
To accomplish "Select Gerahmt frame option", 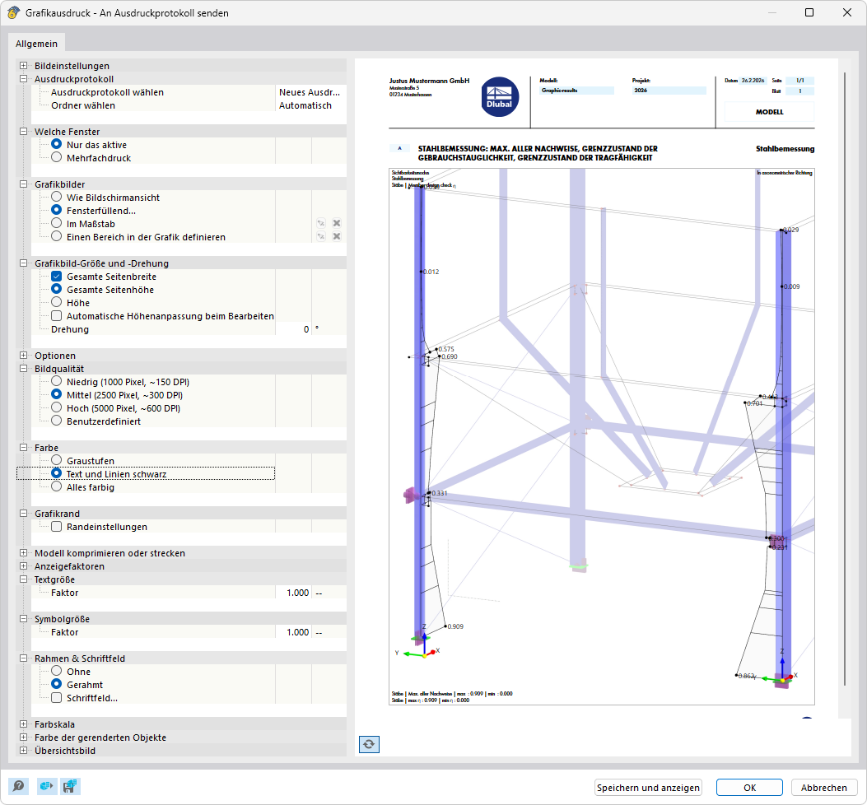I will [x=56, y=685].
